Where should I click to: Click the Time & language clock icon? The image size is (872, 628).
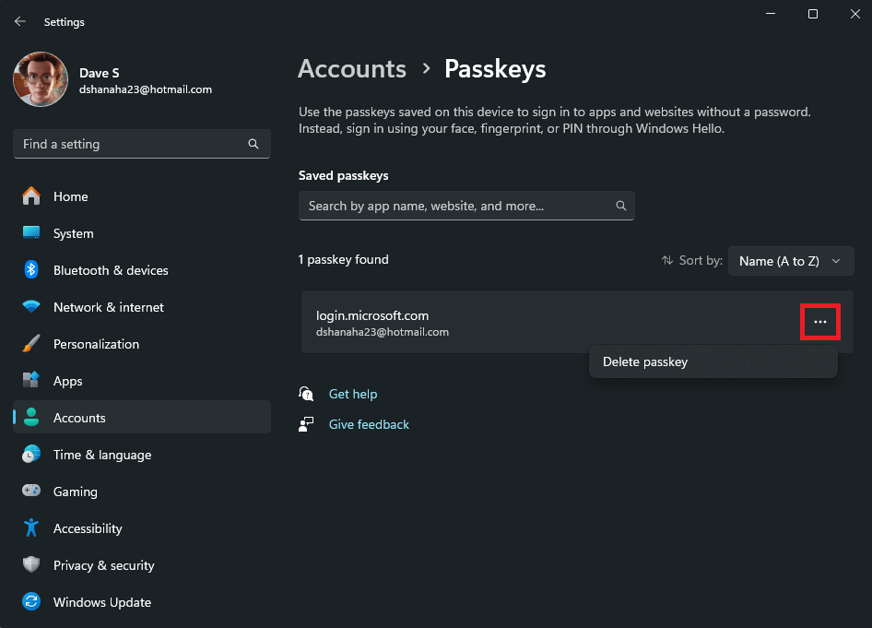point(31,455)
